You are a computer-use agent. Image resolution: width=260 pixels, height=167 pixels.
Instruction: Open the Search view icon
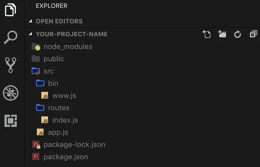pyautogui.click(x=10, y=37)
